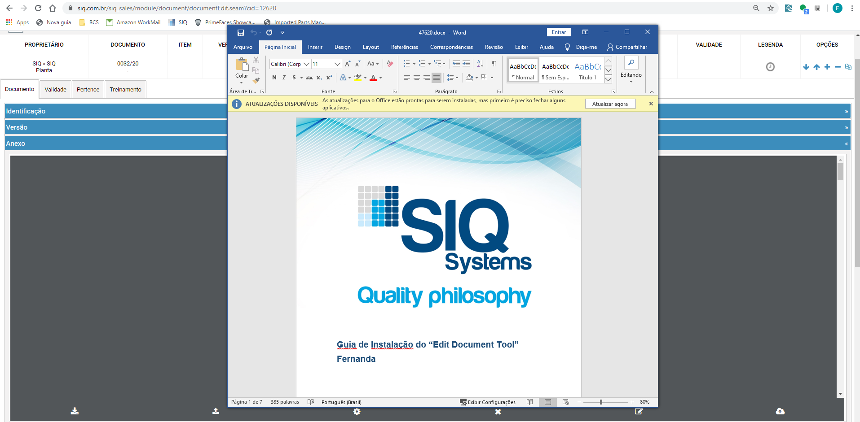Viewport: 860px width, 422px height.
Task: Click the bullet list icon
Action: pos(406,64)
